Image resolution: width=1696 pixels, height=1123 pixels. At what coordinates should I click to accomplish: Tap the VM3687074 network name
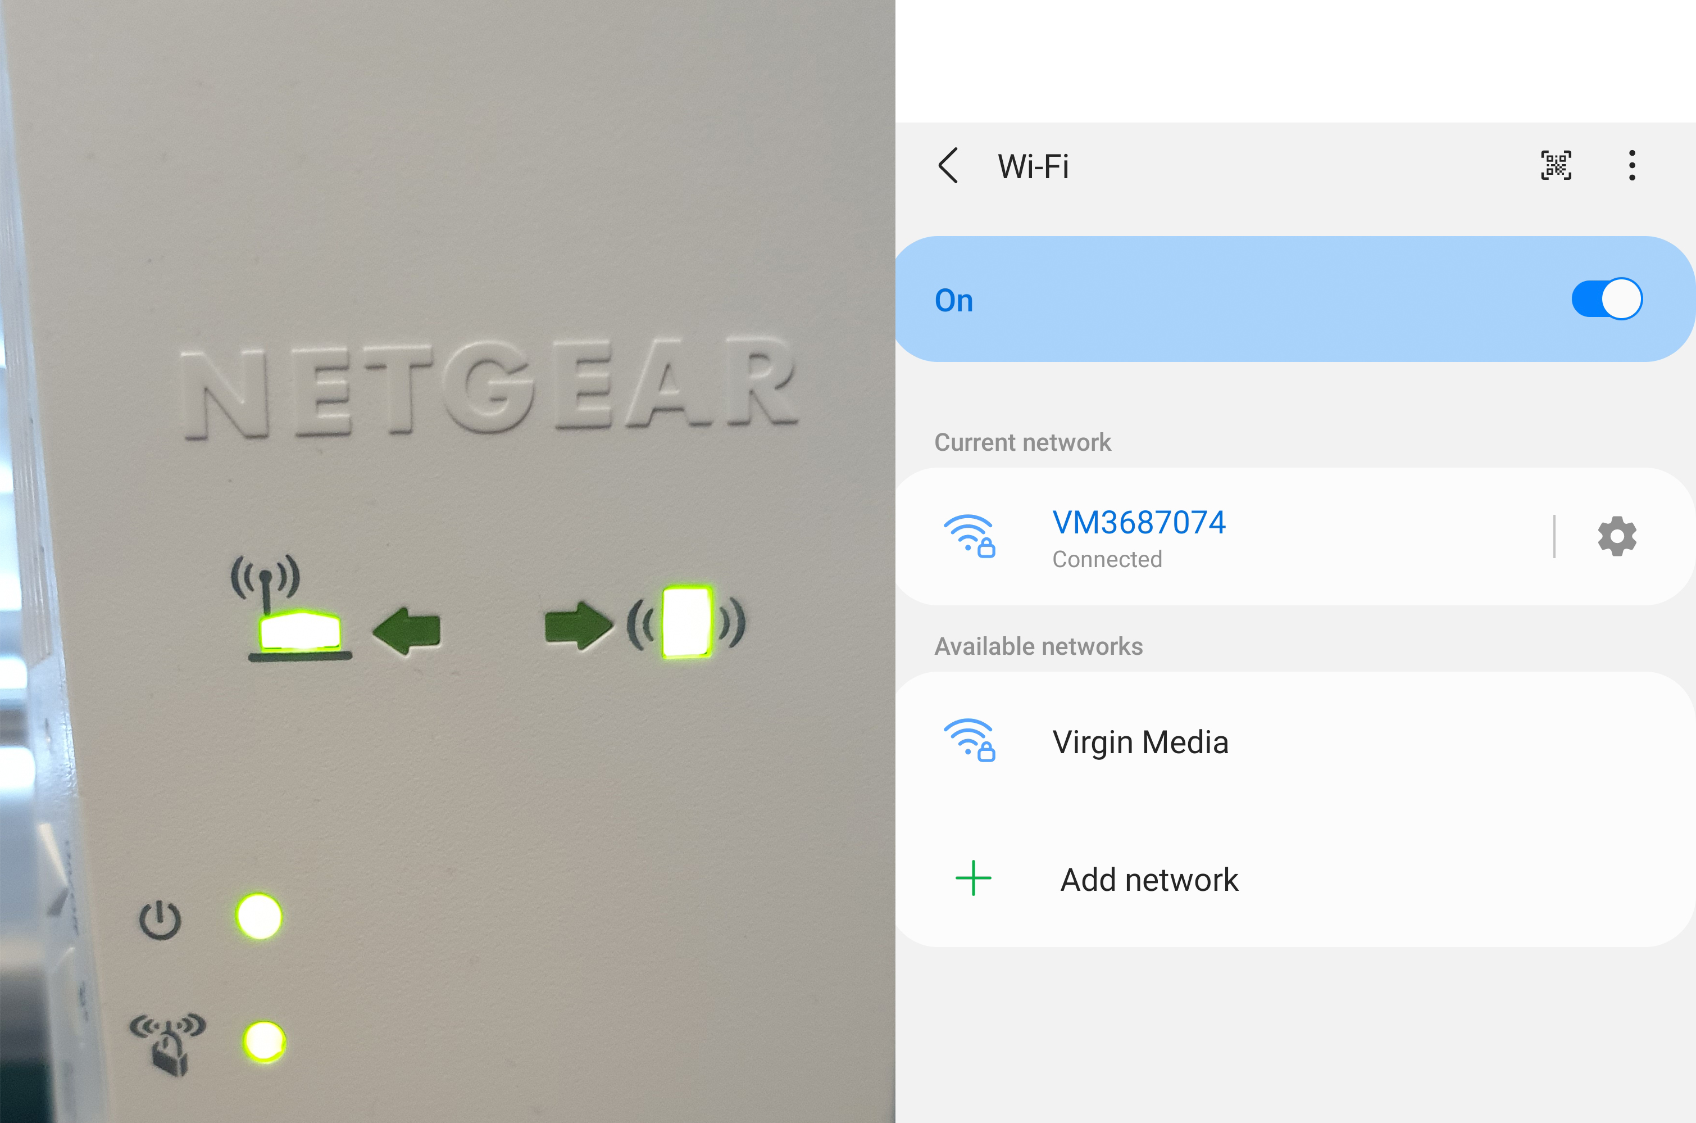[x=1139, y=522]
